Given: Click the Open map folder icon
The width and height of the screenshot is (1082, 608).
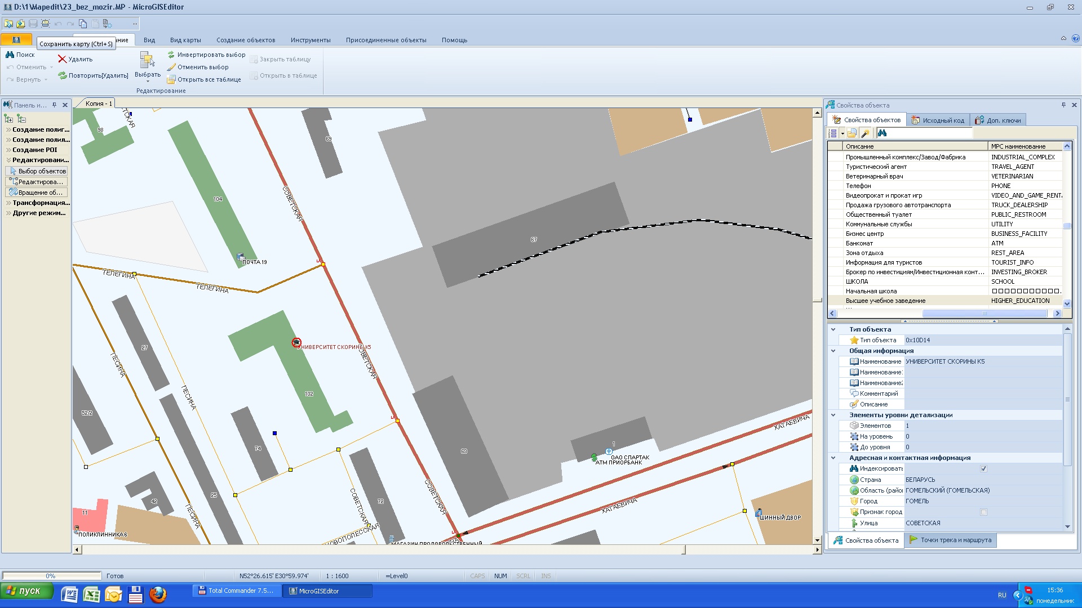Looking at the screenshot, I should [8, 24].
